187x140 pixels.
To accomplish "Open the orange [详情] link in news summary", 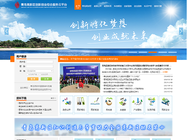I will point(165,72).
